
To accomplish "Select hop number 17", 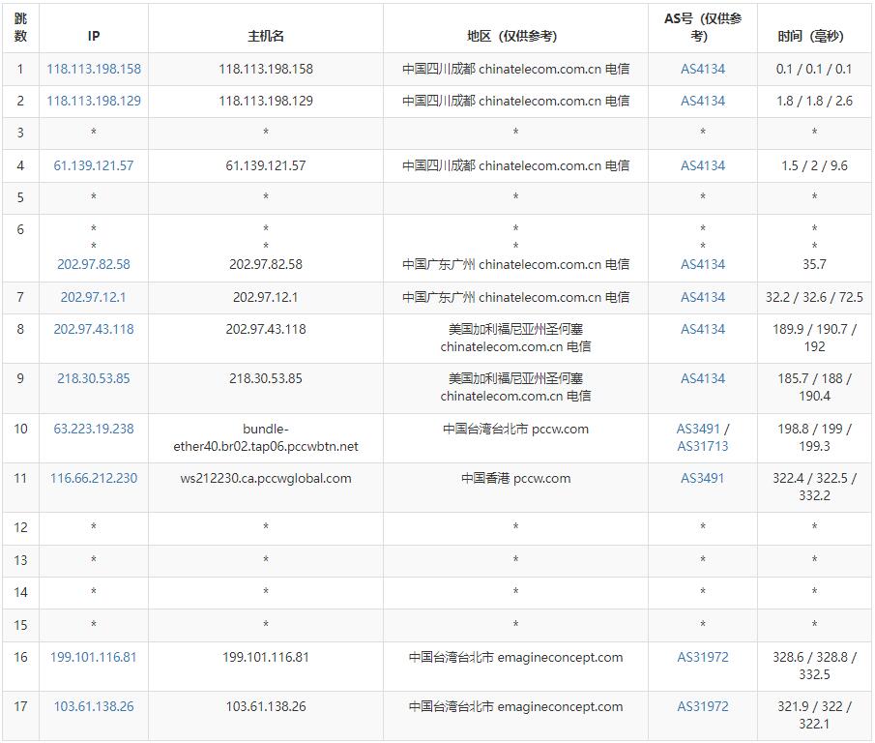I will pos(20,706).
